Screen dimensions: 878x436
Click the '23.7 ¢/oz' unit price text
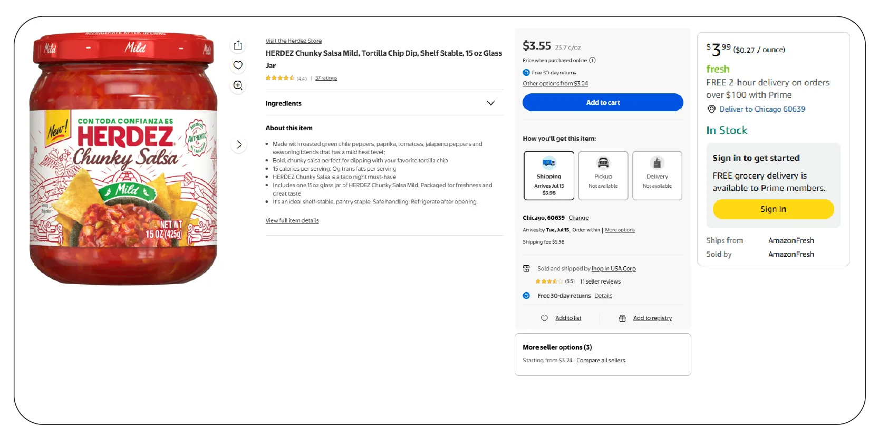[567, 47]
